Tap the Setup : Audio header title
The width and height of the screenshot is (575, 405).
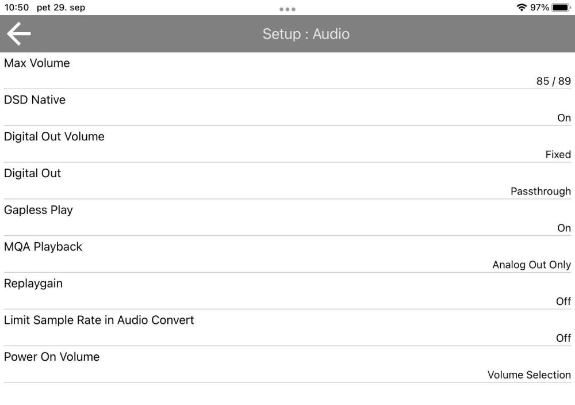(x=306, y=34)
